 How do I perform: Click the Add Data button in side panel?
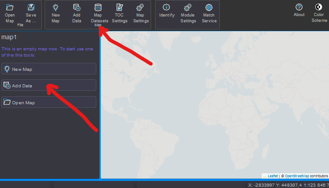point(49,85)
